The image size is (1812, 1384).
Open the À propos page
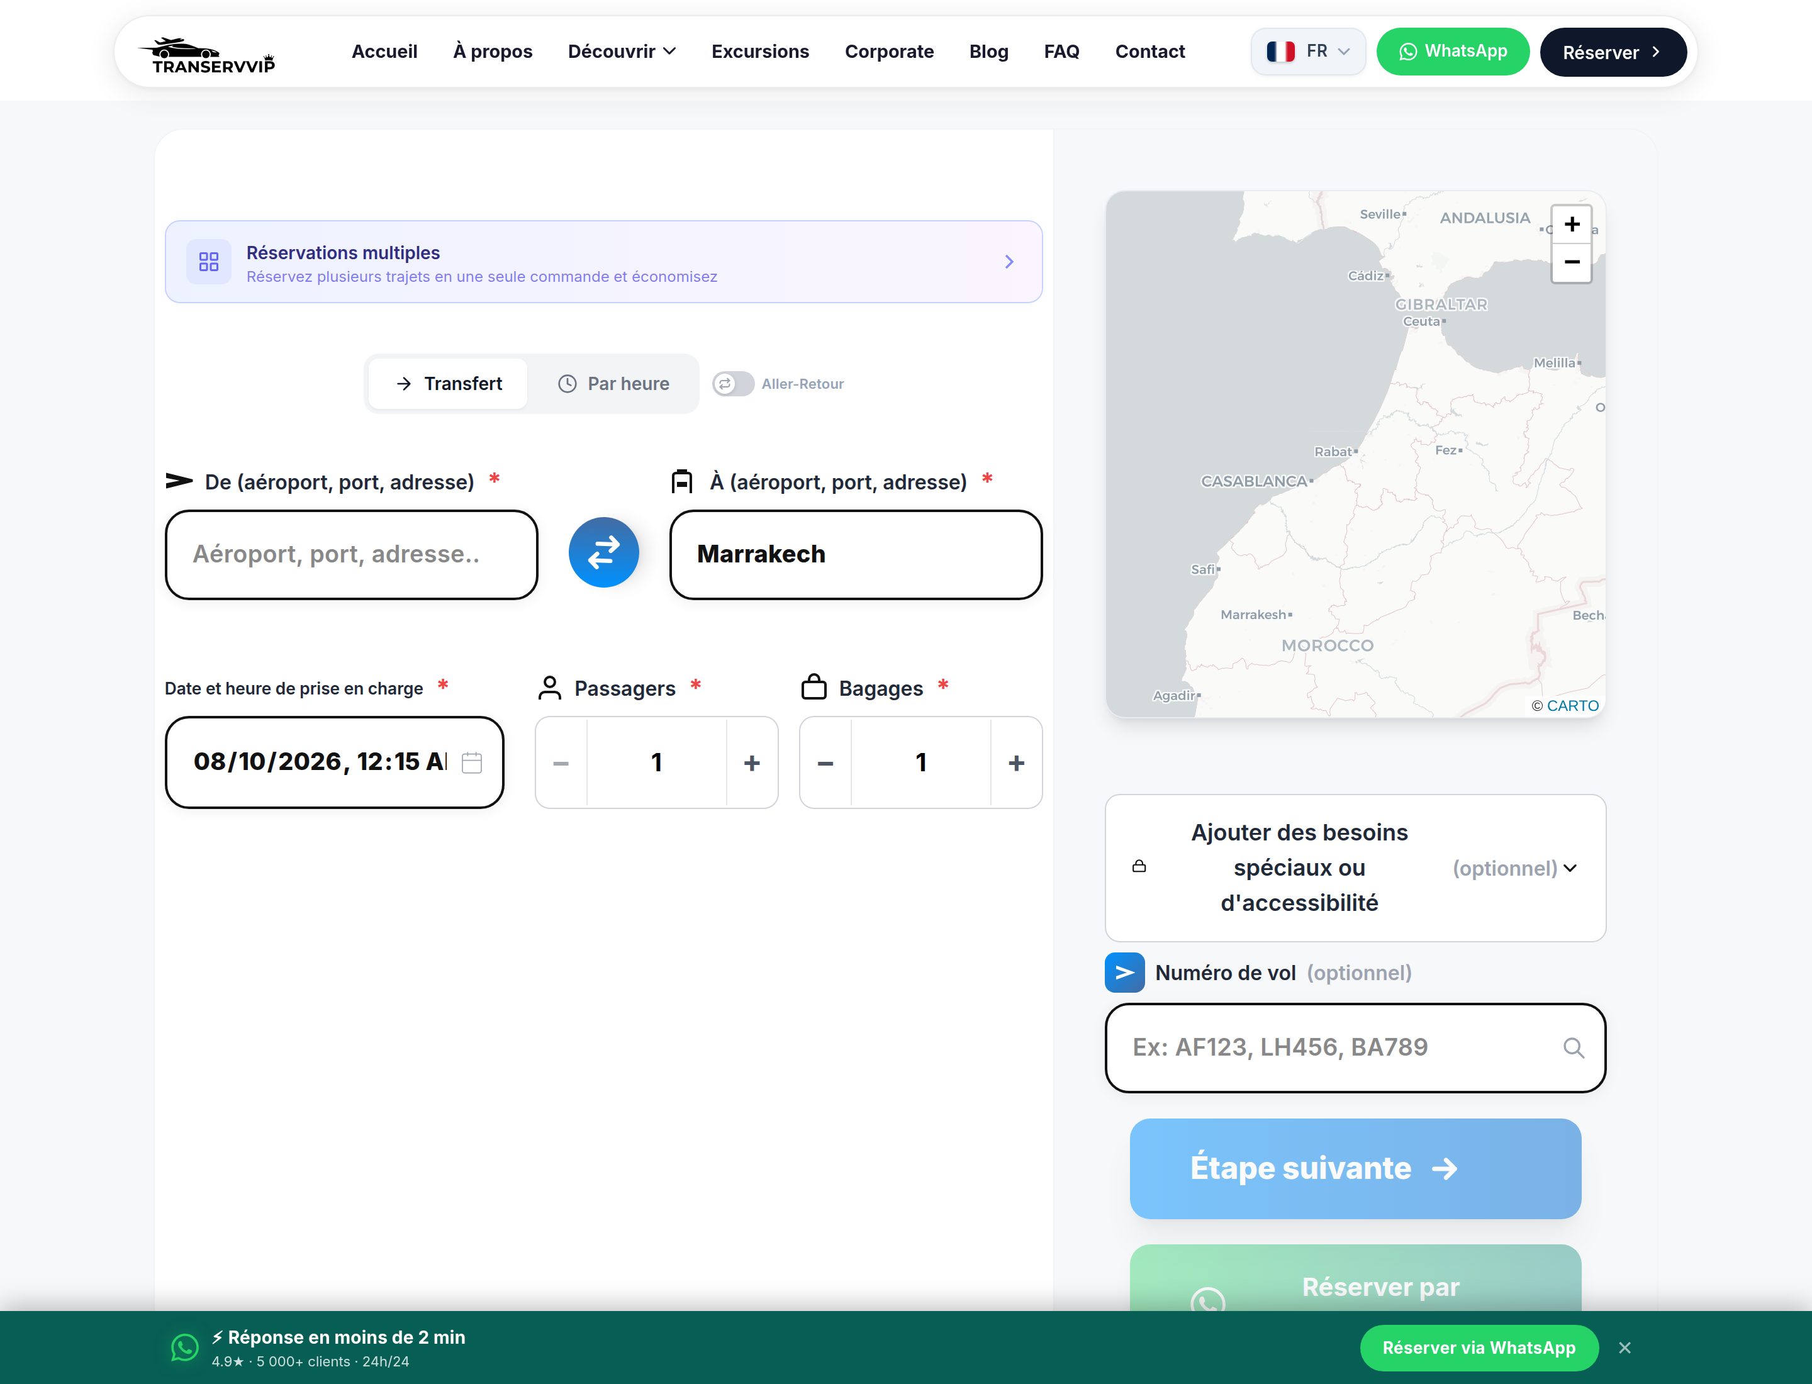pyautogui.click(x=493, y=52)
